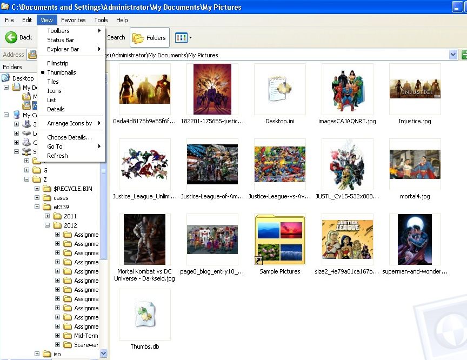Viewport: 467px width, 360px height.
Task: Click Choose Details... menu entry
Action: pyautogui.click(x=71, y=137)
